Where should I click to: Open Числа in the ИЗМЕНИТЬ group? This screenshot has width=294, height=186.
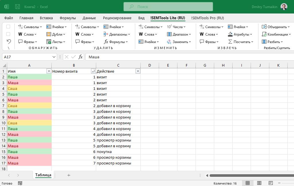coord(176,27)
